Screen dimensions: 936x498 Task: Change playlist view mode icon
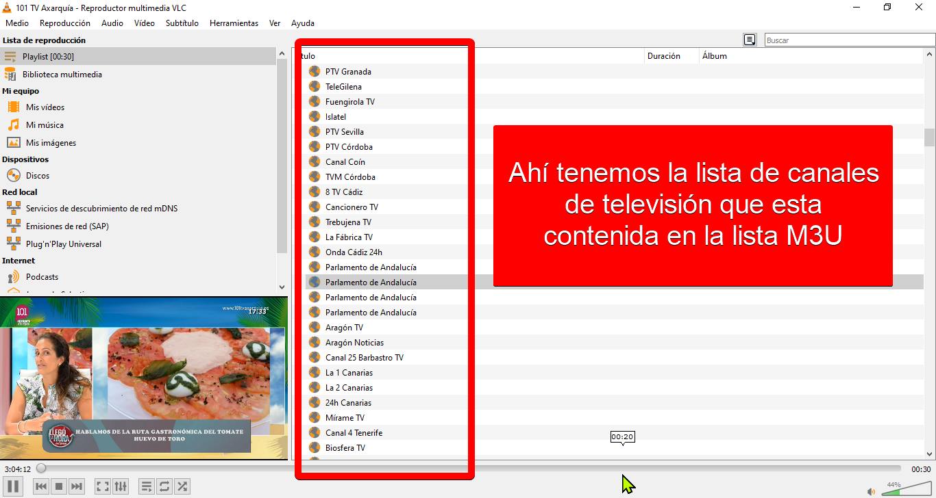(750, 40)
